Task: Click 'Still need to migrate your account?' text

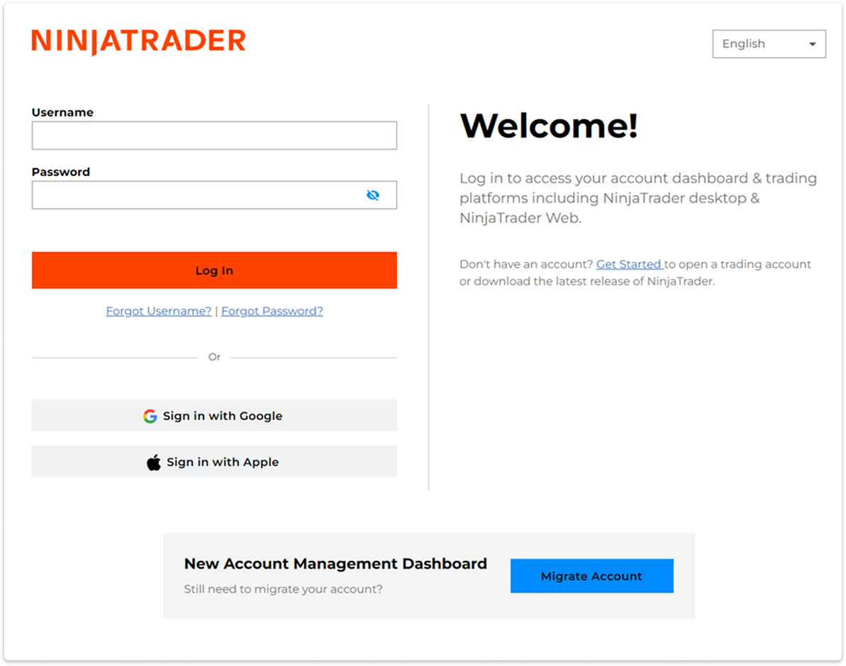Action: point(283,589)
